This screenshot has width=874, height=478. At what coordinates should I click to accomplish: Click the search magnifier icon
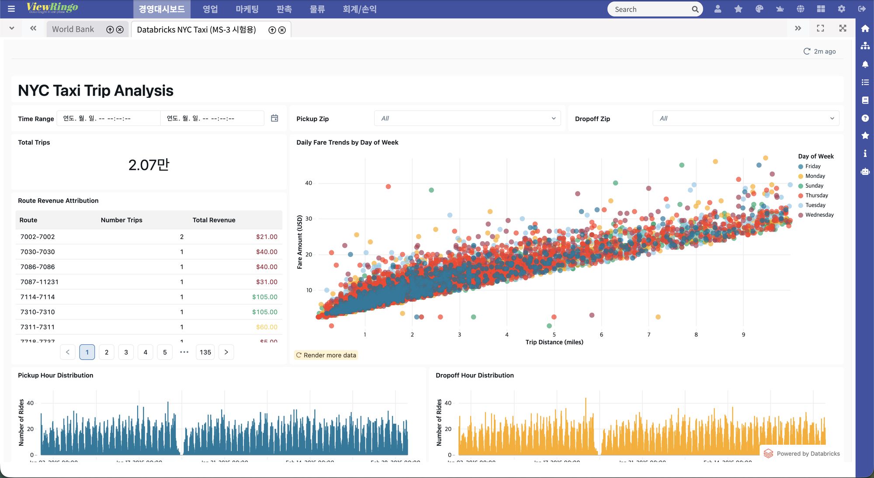coord(695,9)
